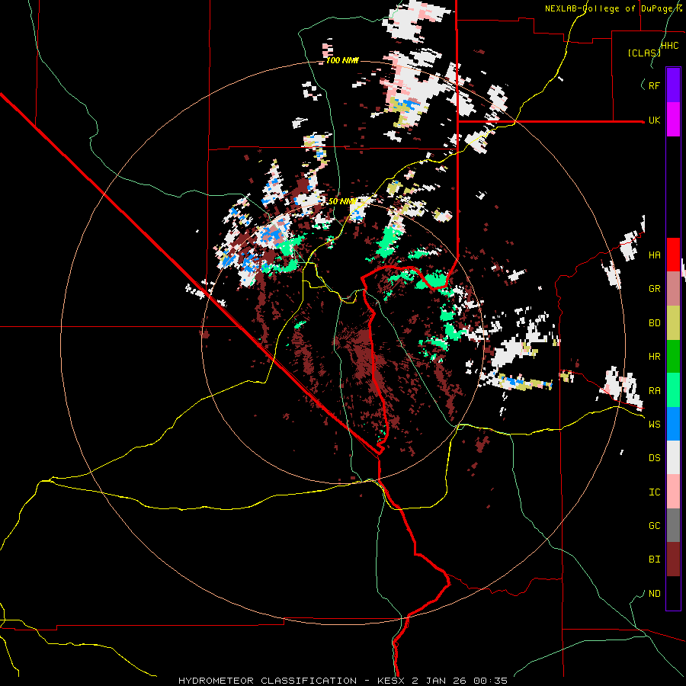This screenshot has width=686, height=686.
Task: Click the RF legend label
Action: 654,85
